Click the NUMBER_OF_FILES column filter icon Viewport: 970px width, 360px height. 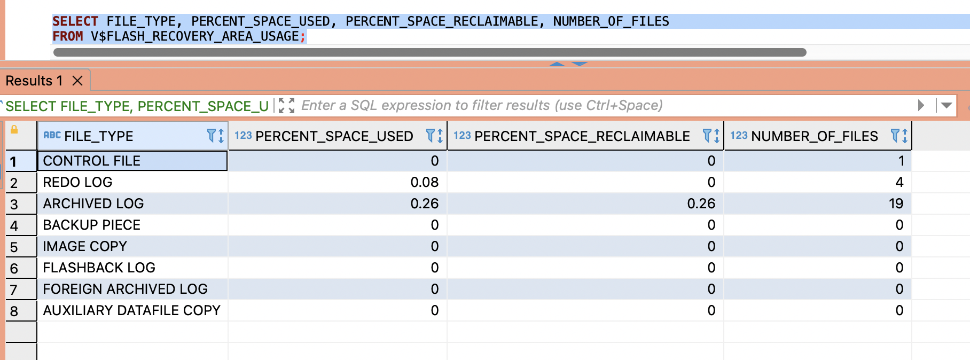coord(896,136)
